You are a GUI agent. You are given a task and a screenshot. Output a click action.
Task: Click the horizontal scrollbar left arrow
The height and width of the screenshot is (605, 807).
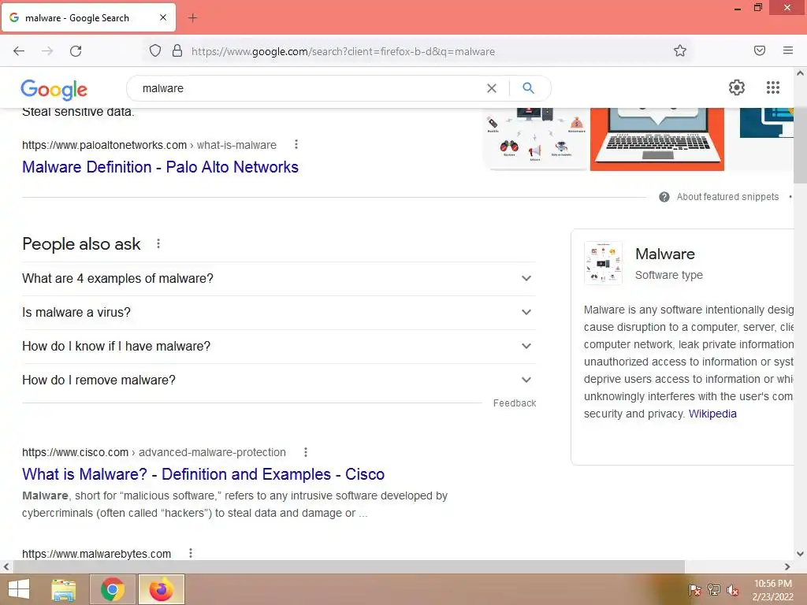(x=6, y=566)
